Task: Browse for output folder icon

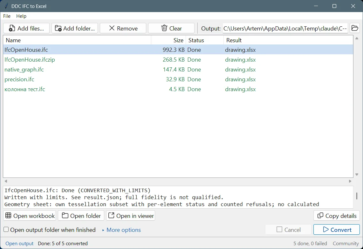Action: tap(355, 28)
